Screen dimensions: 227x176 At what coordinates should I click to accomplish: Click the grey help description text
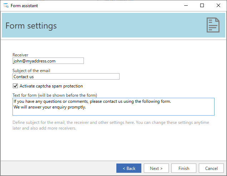pyautogui.click(x=111, y=125)
